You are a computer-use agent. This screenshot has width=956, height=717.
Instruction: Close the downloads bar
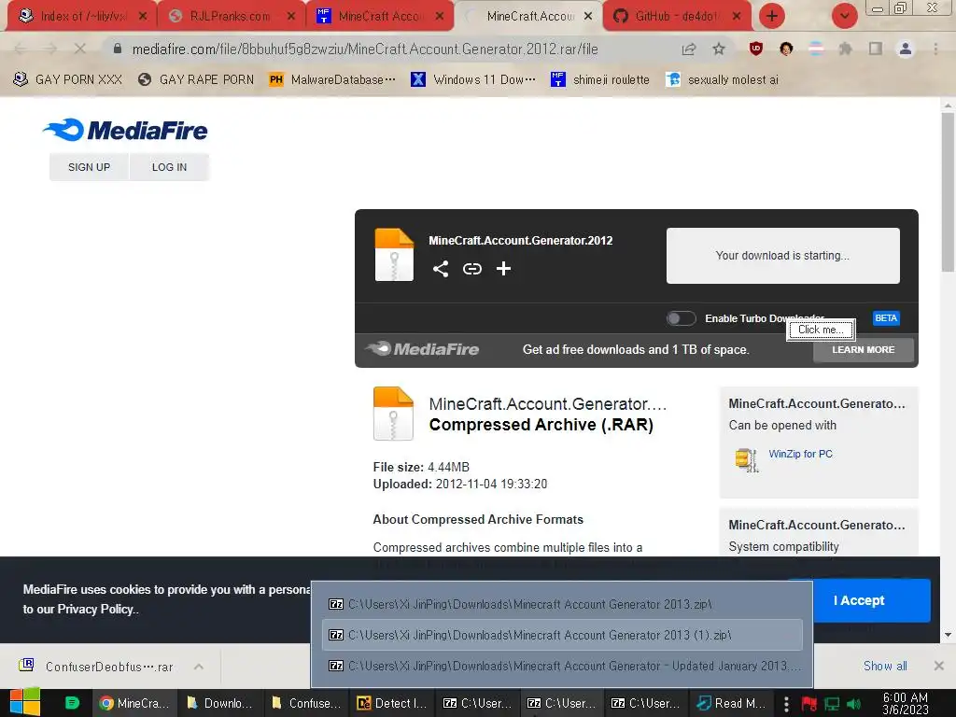[938, 666]
